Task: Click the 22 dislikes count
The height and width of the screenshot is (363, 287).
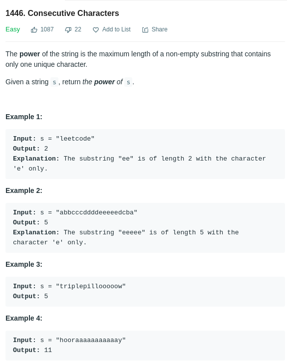Action: (78, 29)
